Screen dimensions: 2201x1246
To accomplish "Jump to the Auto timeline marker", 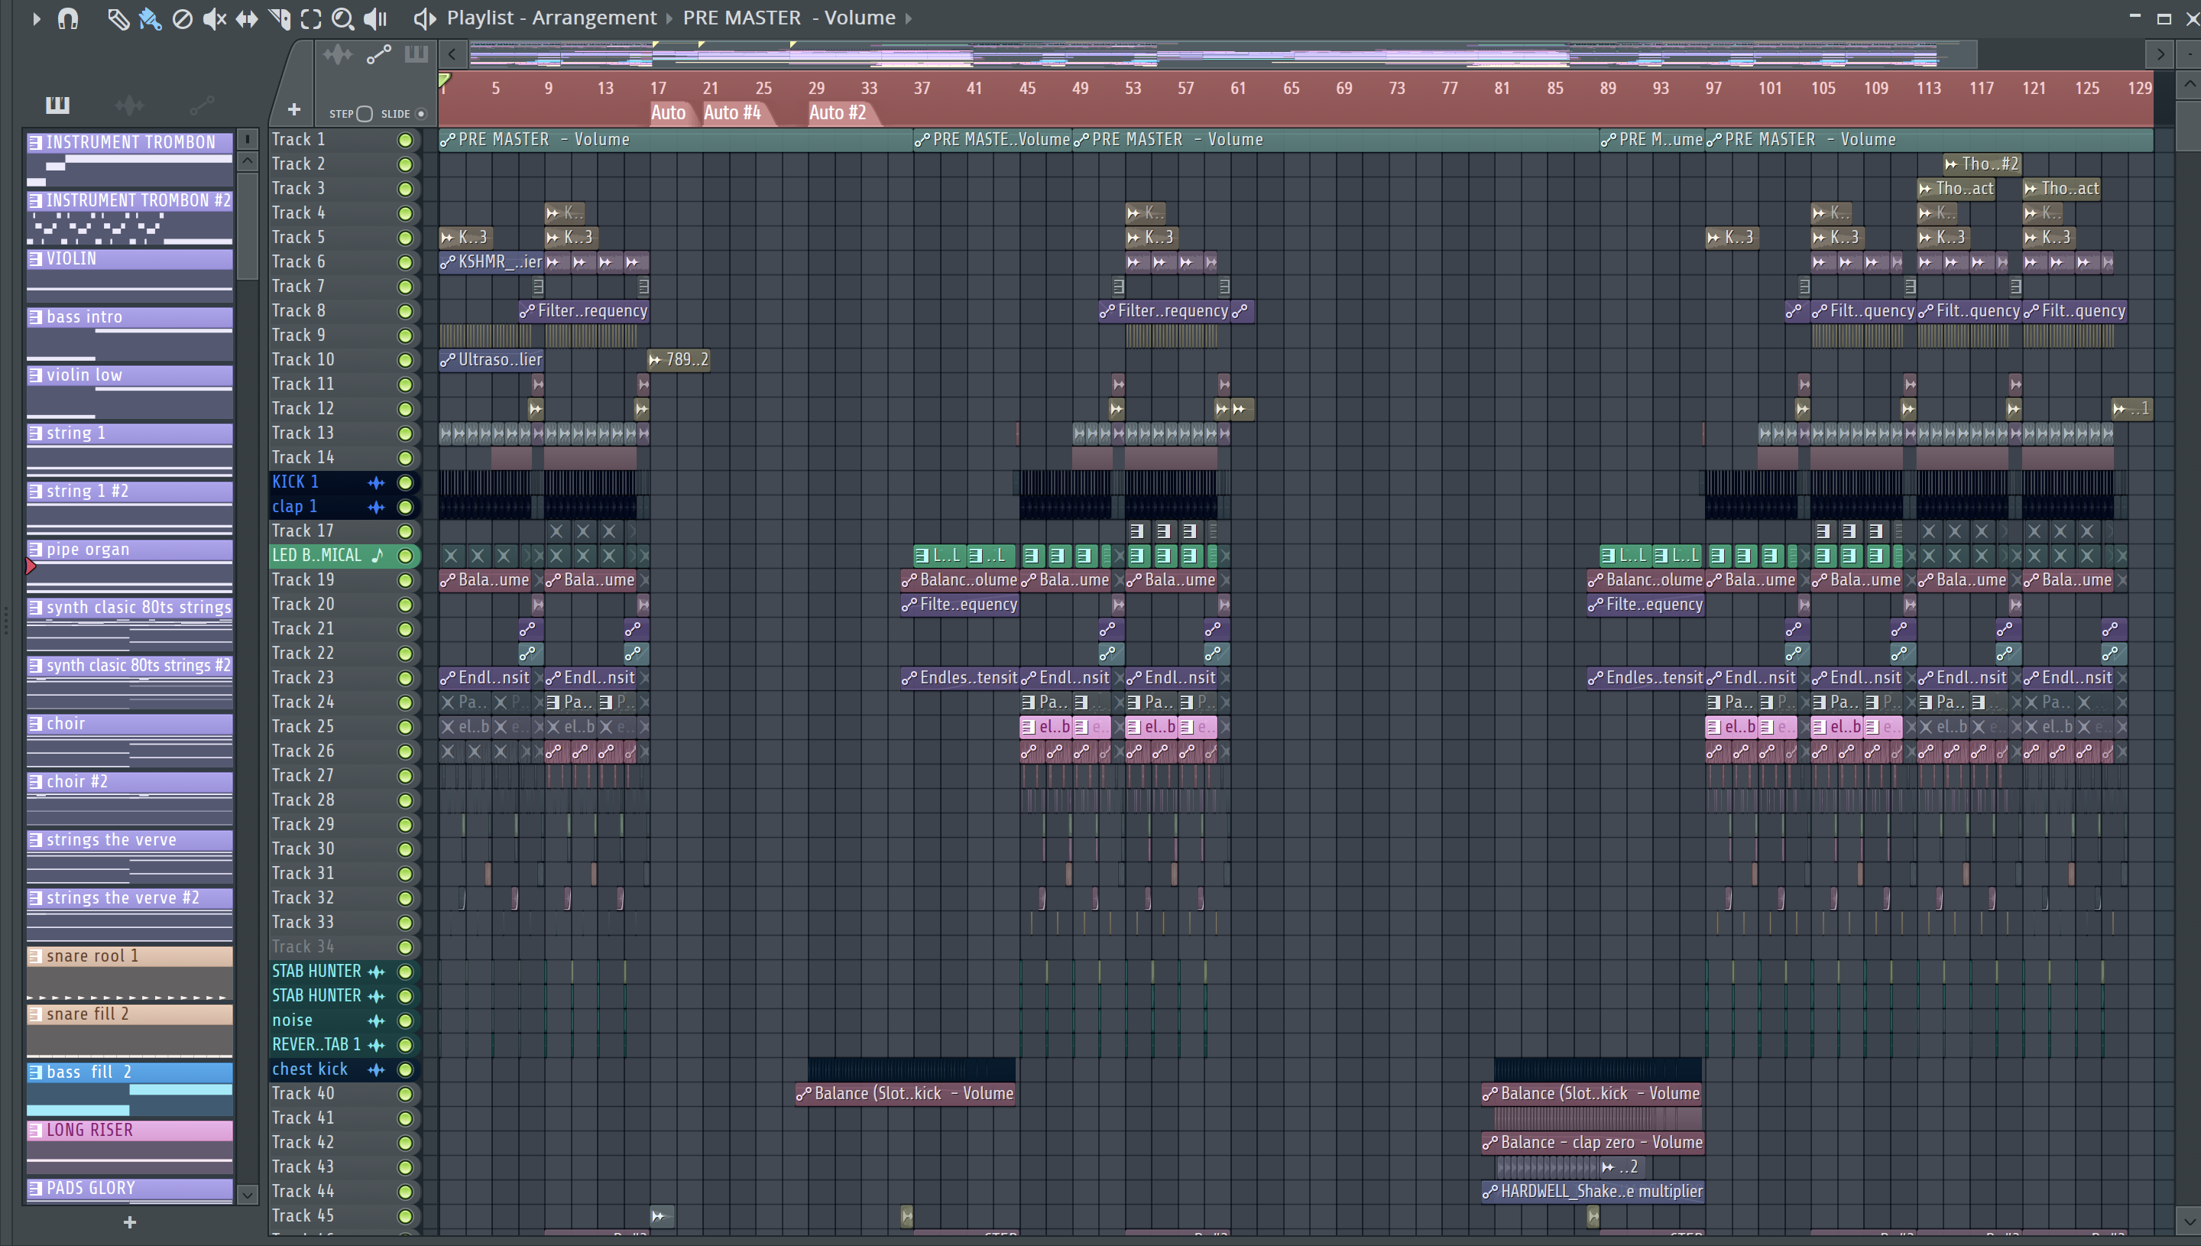I will (668, 112).
